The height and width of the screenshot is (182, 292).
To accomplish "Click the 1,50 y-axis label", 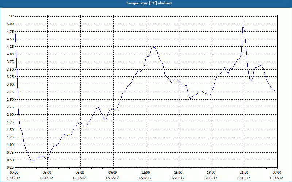I will point(10,130).
